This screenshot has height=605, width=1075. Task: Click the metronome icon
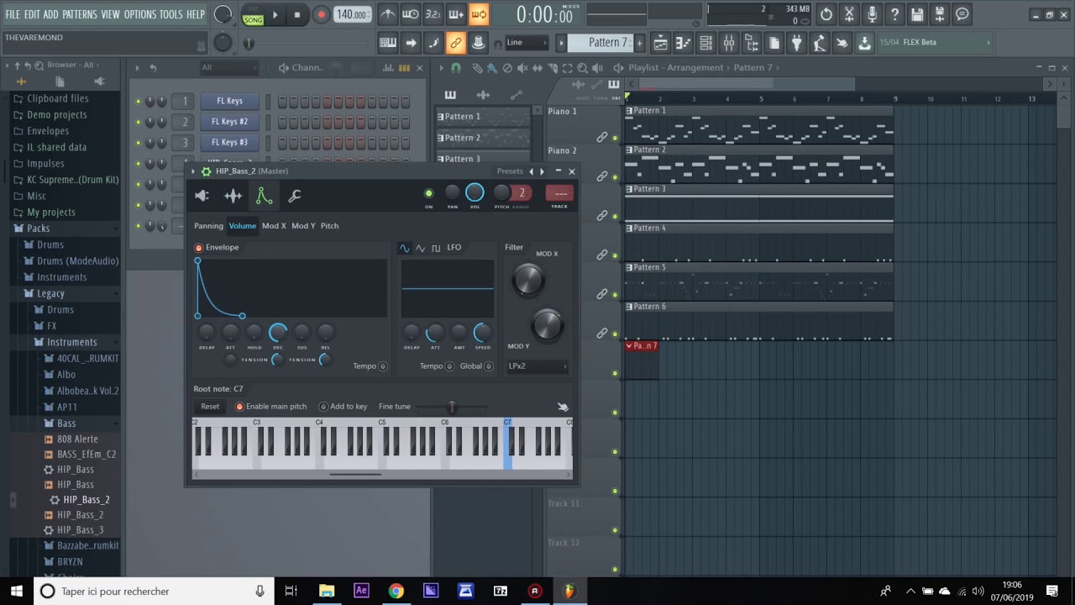click(x=388, y=14)
